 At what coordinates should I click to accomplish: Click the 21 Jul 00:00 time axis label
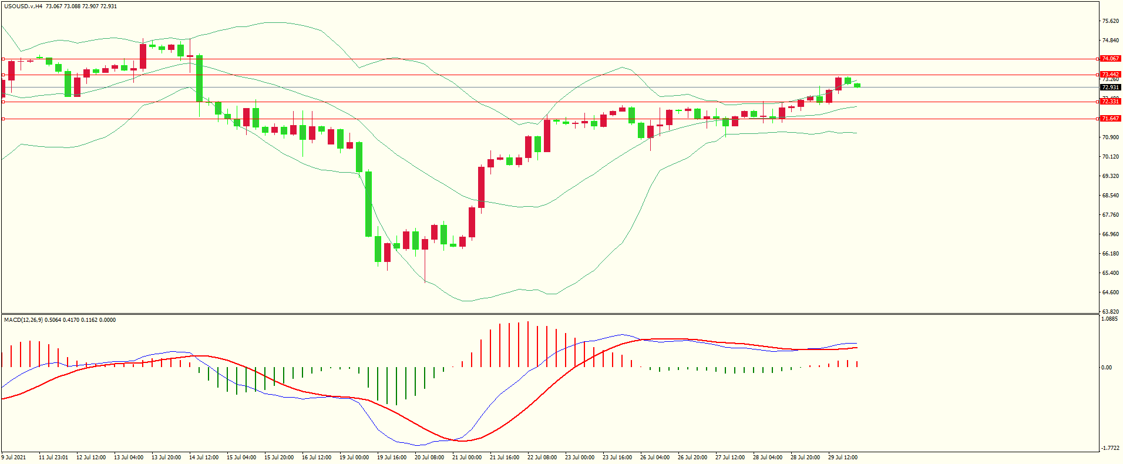click(x=467, y=458)
